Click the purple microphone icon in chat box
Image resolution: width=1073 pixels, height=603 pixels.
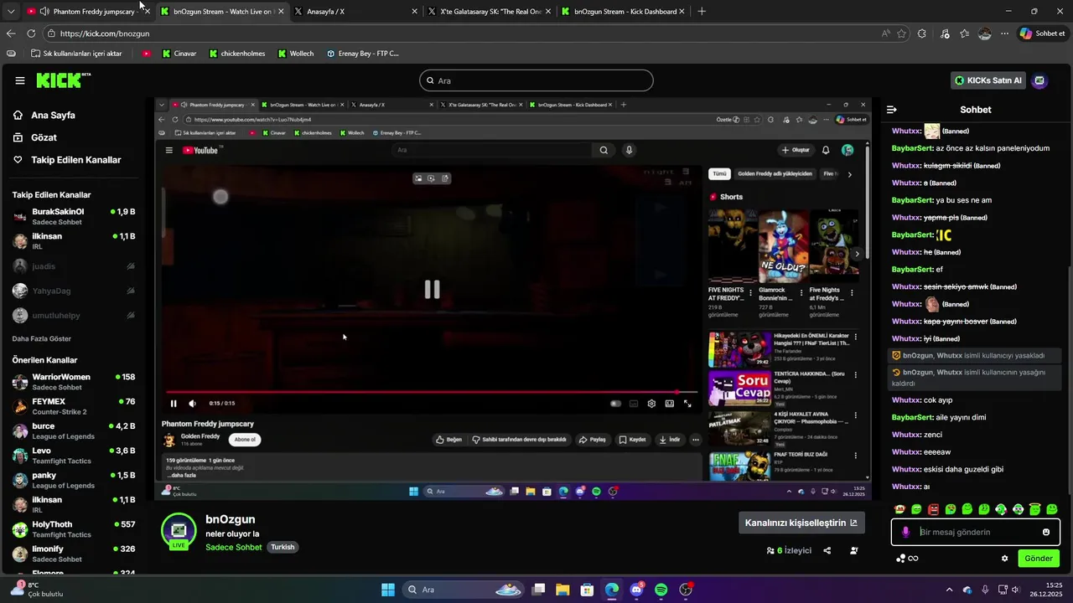[905, 532]
